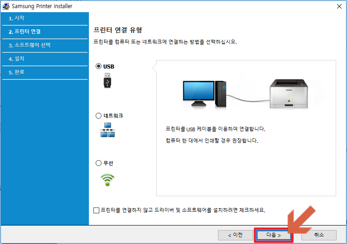
Task: Select the 네트워크 radio button
Action: 98,116
